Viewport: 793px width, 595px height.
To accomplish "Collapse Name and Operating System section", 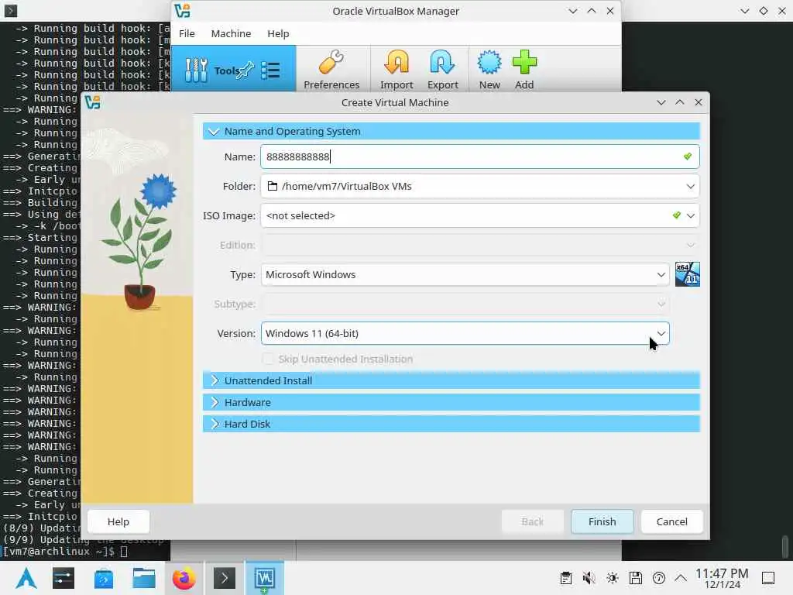I will coord(451,131).
